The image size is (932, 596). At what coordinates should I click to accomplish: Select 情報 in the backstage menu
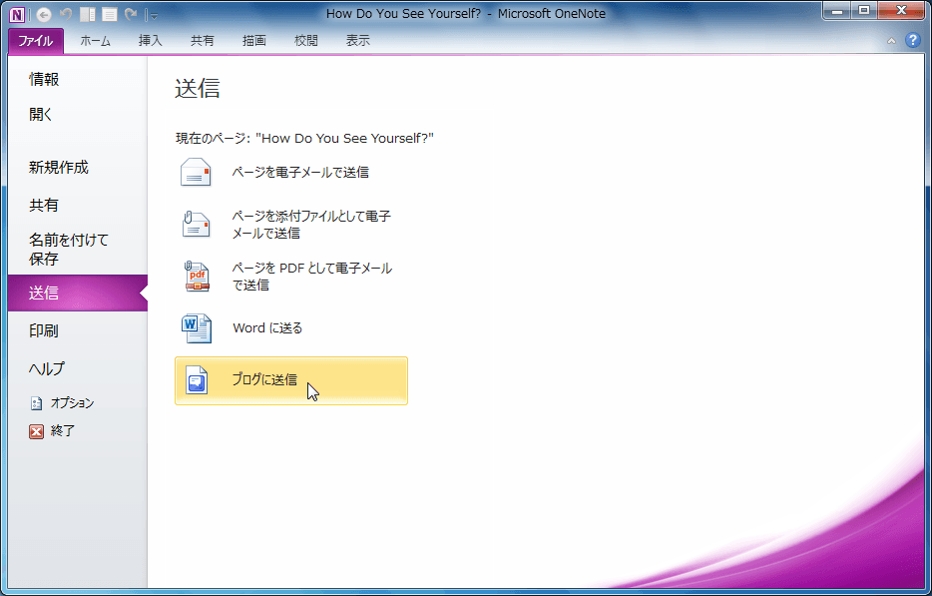(x=77, y=79)
